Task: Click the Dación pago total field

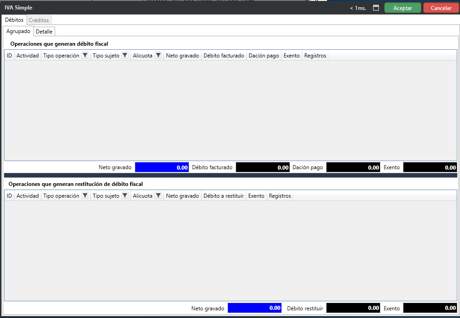Action: (x=353, y=167)
